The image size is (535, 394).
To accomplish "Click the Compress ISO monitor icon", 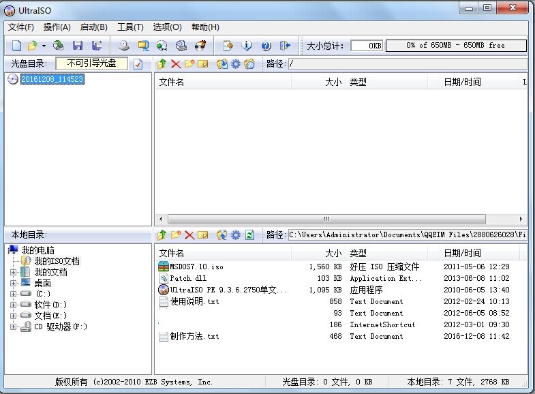I will point(143,46).
